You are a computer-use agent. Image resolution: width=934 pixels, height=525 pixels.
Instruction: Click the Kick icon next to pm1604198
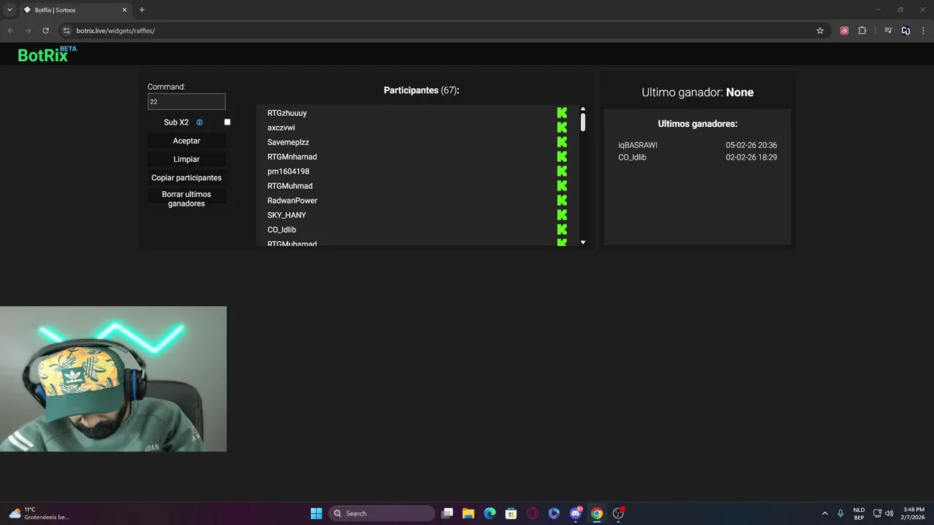562,171
